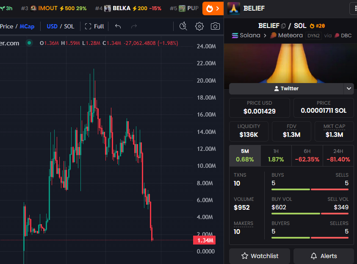Click the undo arrow in chart toolbar
The image size is (357, 264).
(118, 26)
